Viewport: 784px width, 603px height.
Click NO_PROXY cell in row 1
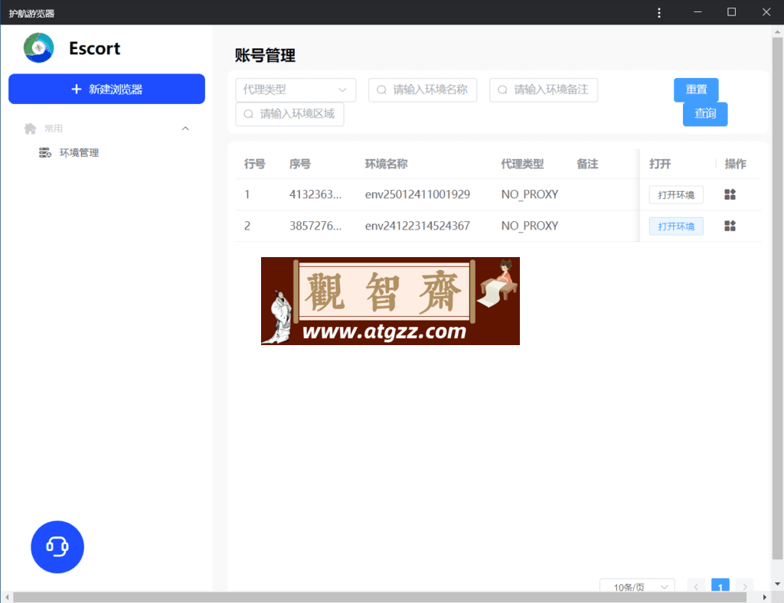[x=530, y=194]
